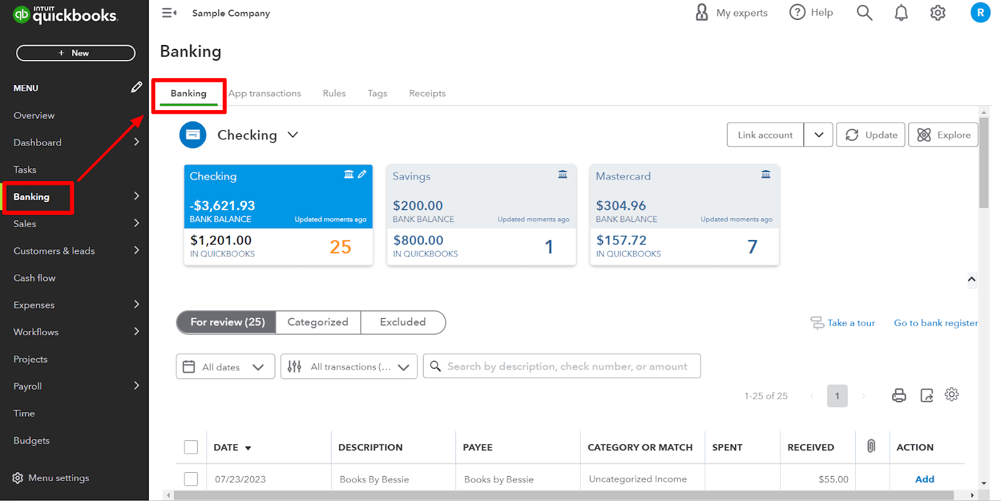This screenshot has width=1001, height=501.
Task: Click page 1 pagination button
Action: coord(837,396)
